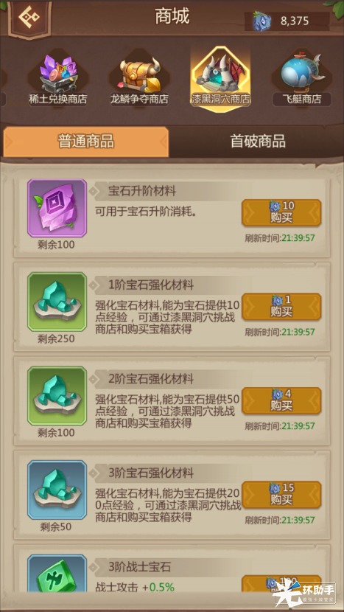Tap the 2阶宝石强化材料 crystal icon
This screenshot has height=612, width=344.
click(57, 396)
